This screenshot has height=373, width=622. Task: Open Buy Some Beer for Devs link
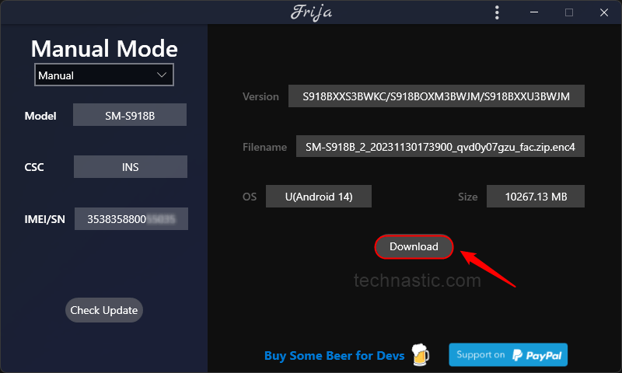(x=334, y=356)
